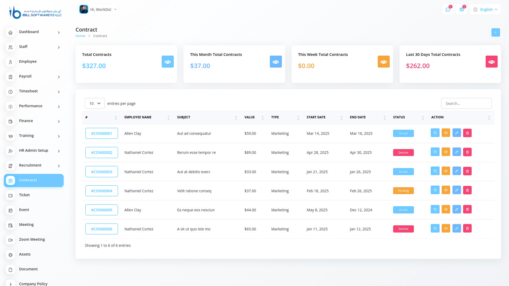Click the copy icon for contract #CON00001
509x286 pixels.
click(x=435, y=133)
